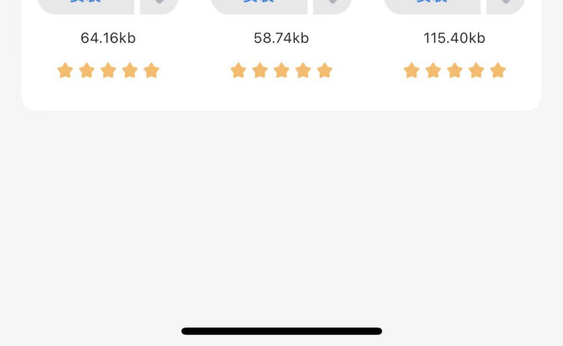Click first star under the 58.74kb item
The width and height of the screenshot is (563, 346).
[x=238, y=70]
